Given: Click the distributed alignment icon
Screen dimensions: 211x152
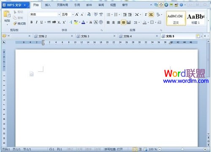Looking at the screenshot, I should click(x=129, y=22).
